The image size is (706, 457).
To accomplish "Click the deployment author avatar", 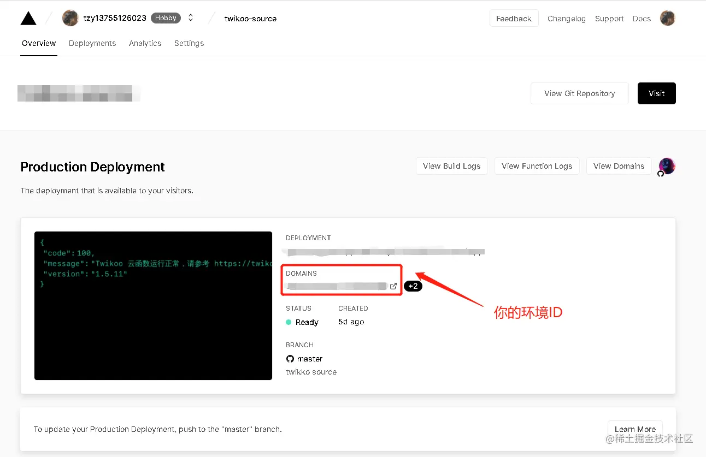I will point(667,166).
